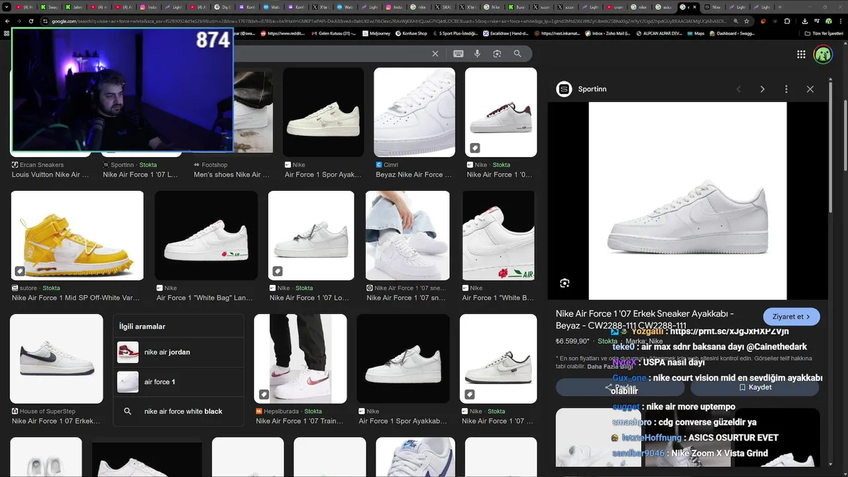
Task: Open the large white sneaker preview image
Action: click(688, 201)
